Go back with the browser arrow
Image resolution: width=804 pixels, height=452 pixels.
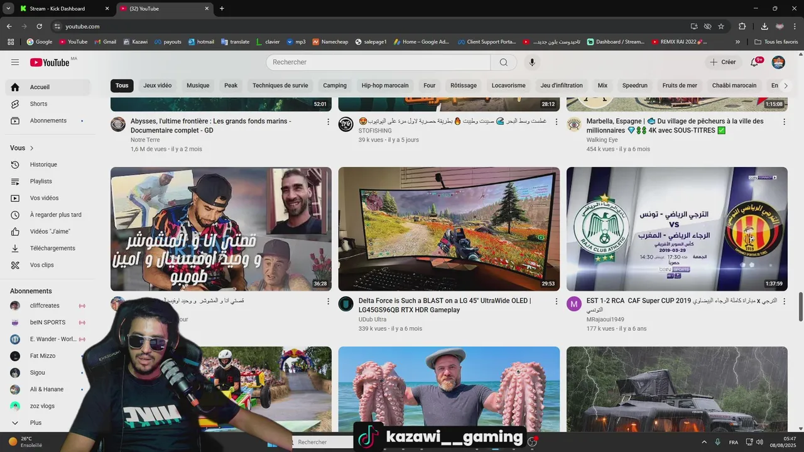(9, 26)
